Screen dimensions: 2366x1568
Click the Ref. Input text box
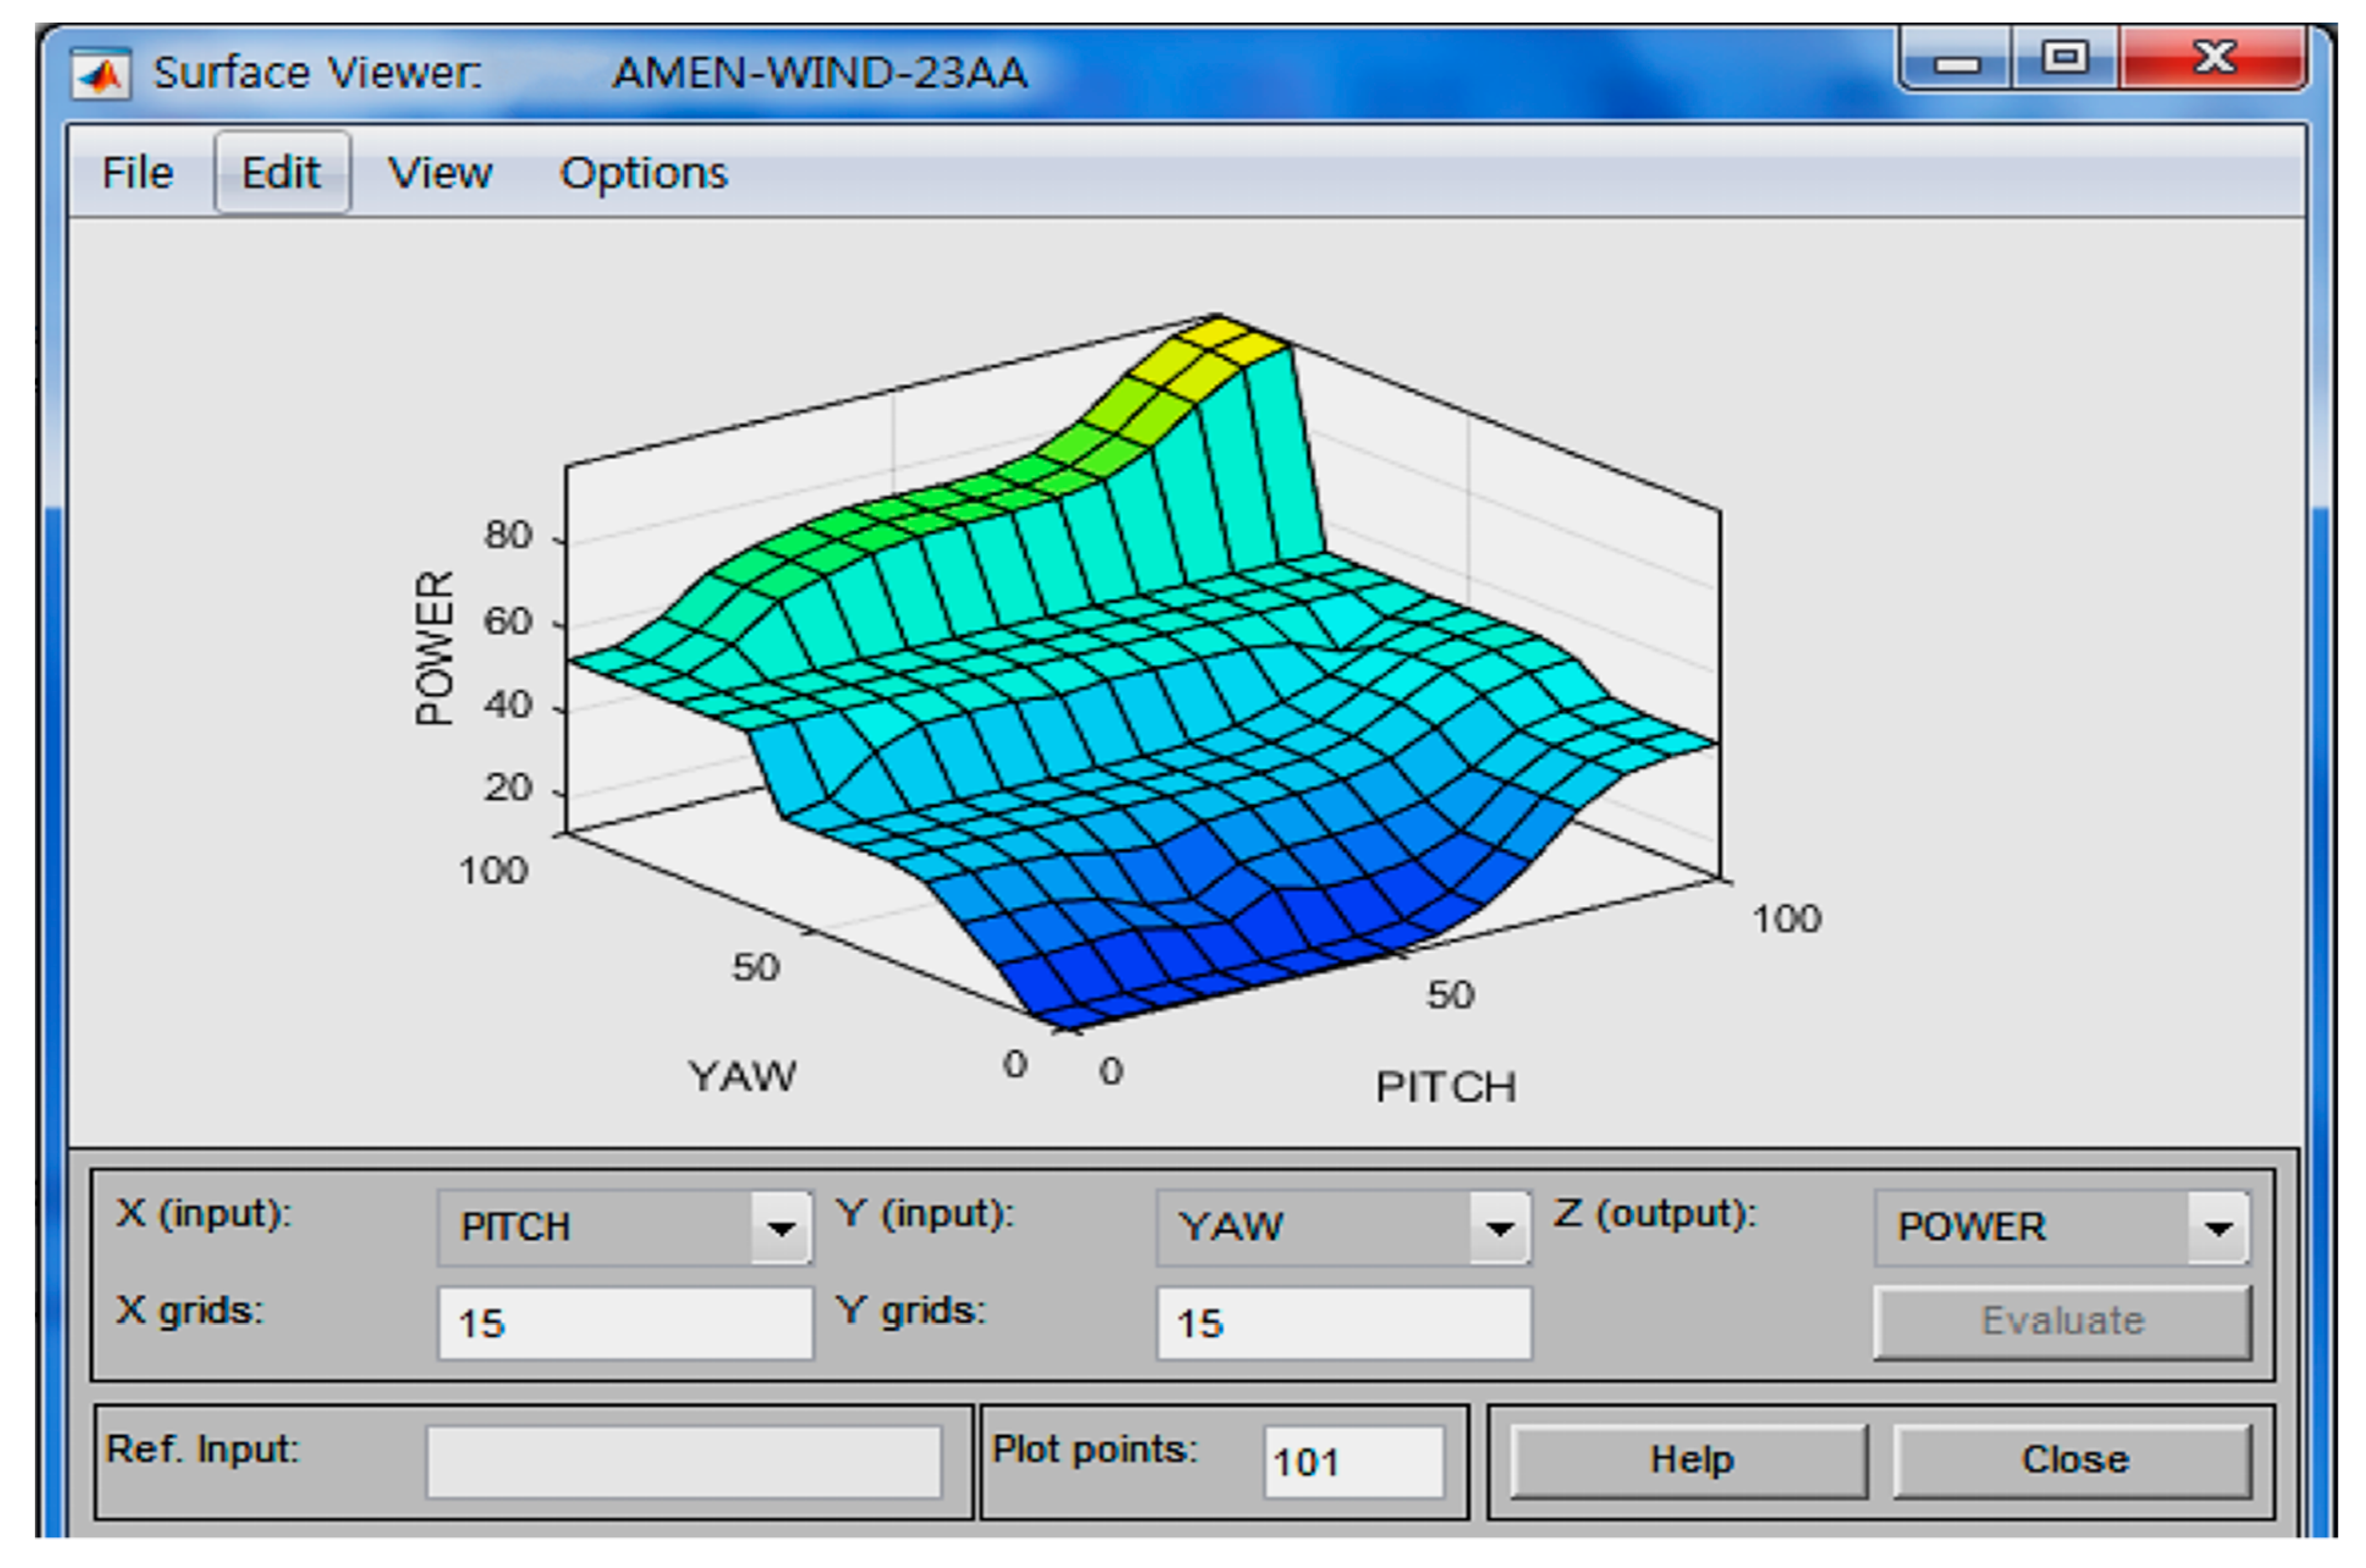pos(683,1462)
